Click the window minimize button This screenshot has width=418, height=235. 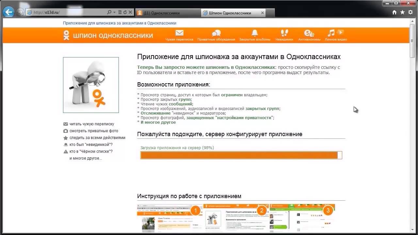point(388,3)
